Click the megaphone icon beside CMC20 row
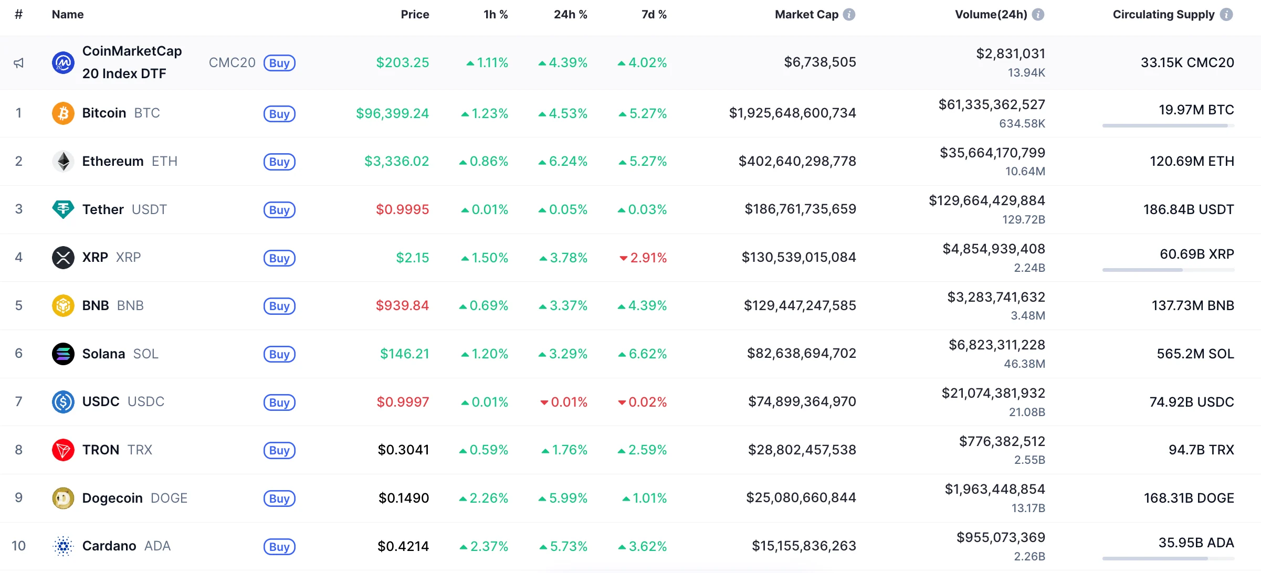Image resolution: width=1261 pixels, height=573 pixels. click(x=19, y=63)
